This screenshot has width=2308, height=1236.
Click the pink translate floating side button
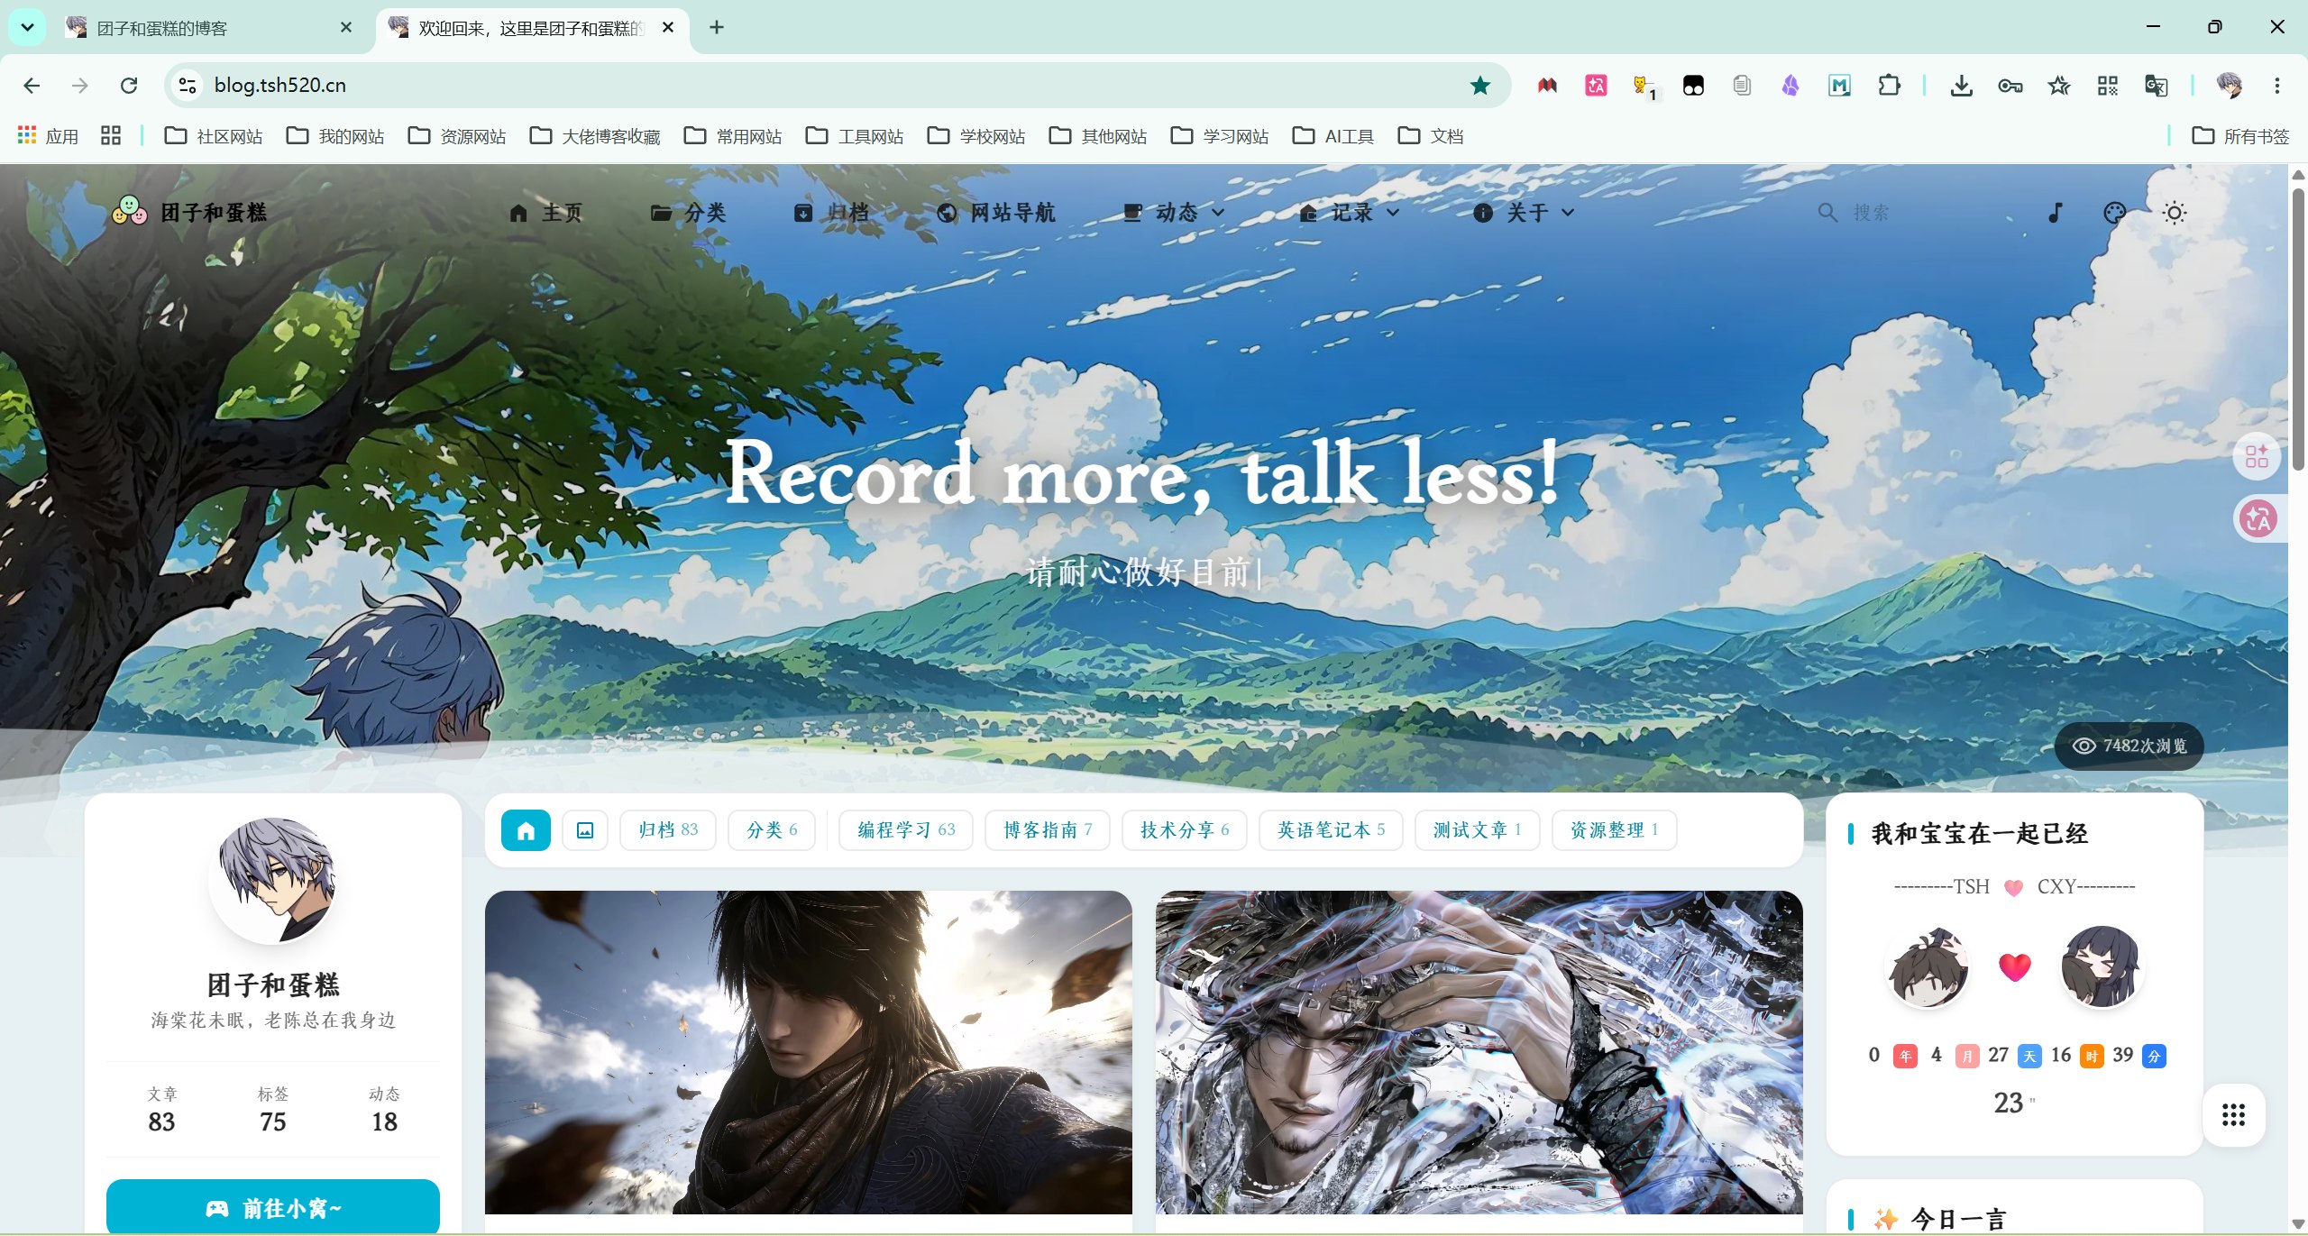point(2258,518)
